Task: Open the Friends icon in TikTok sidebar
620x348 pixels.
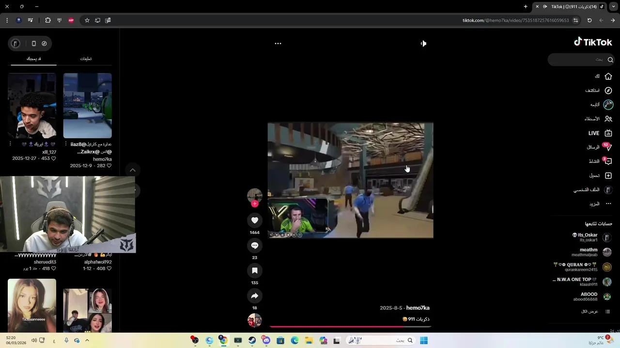Action: tap(608, 119)
